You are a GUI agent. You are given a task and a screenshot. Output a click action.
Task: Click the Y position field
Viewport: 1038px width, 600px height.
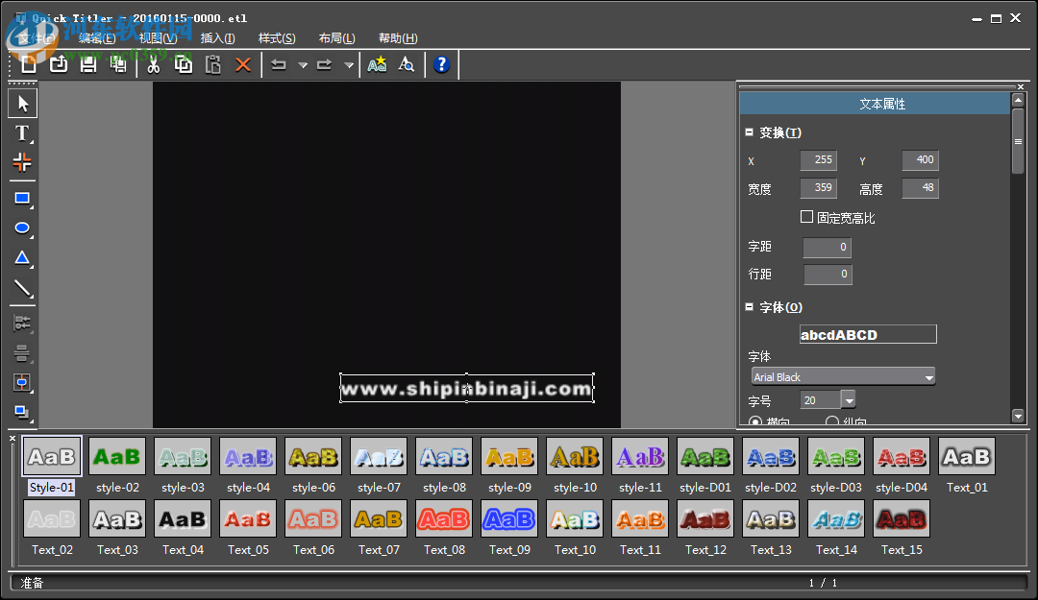point(920,160)
